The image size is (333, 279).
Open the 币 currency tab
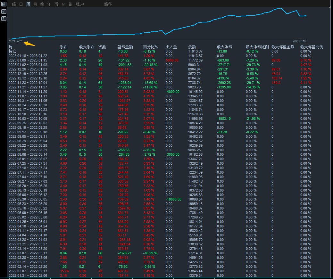[x=56, y=4]
